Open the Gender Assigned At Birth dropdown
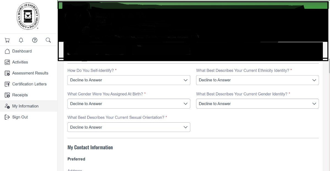The height and width of the screenshot is (171, 330). (x=129, y=104)
